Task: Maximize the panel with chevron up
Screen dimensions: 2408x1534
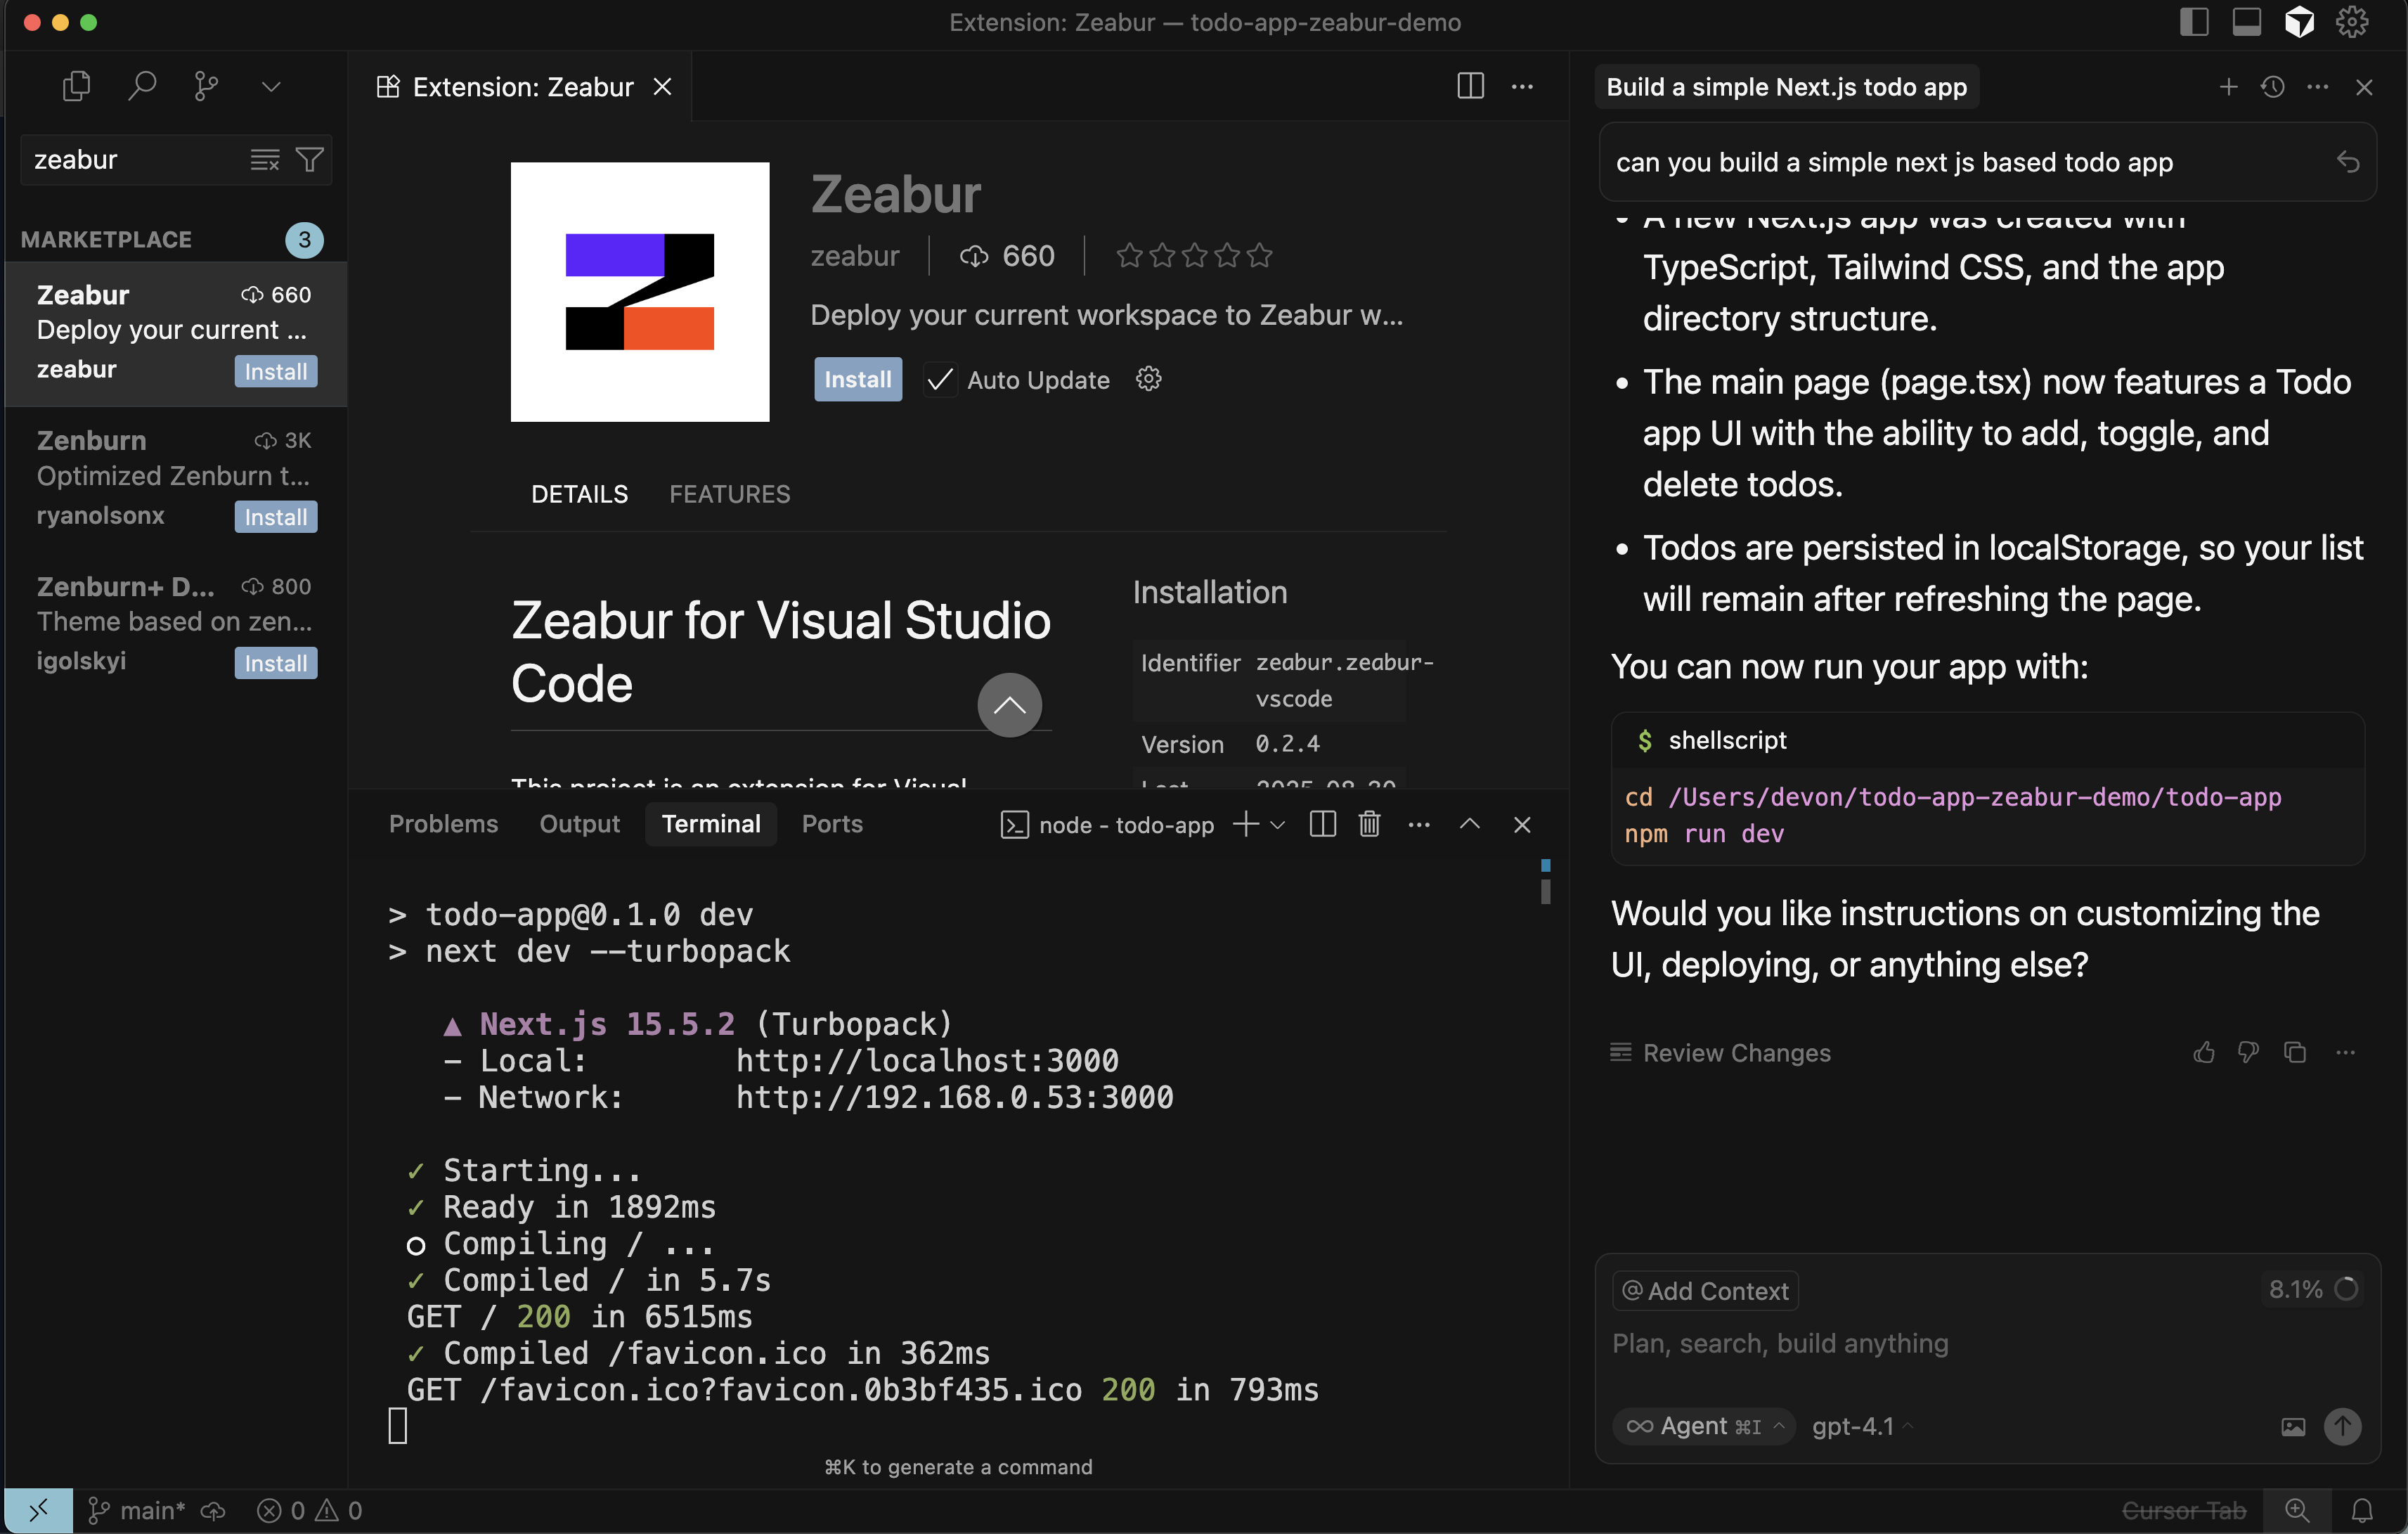Action: click(1469, 824)
